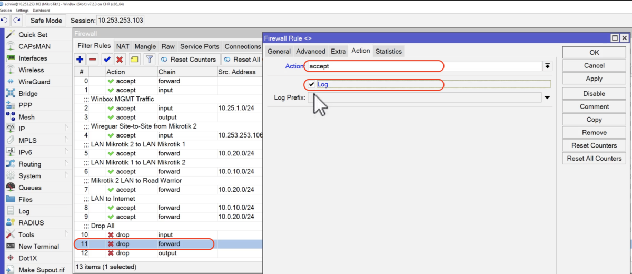The width and height of the screenshot is (632, 274).
Task: Click Reset All Counters in dialog
Action: (x=594, y=158)
